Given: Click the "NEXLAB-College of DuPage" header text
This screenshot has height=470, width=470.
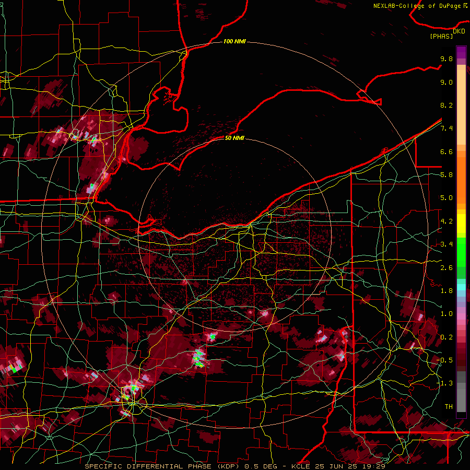Looking at the screenshot, I should click(418, 6).
